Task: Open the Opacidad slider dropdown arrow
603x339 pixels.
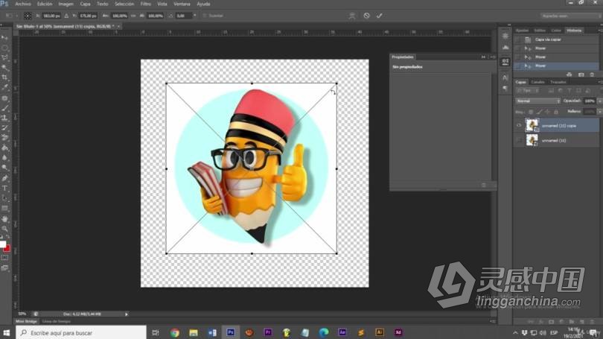Action: click(x=599, y=101)
